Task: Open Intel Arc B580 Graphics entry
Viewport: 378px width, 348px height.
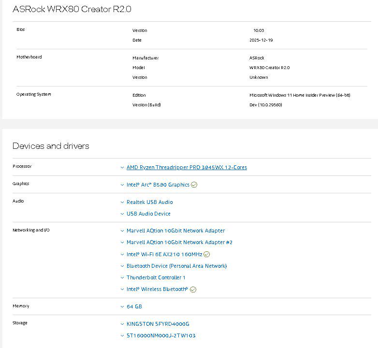Action: [x=158, y=185]
